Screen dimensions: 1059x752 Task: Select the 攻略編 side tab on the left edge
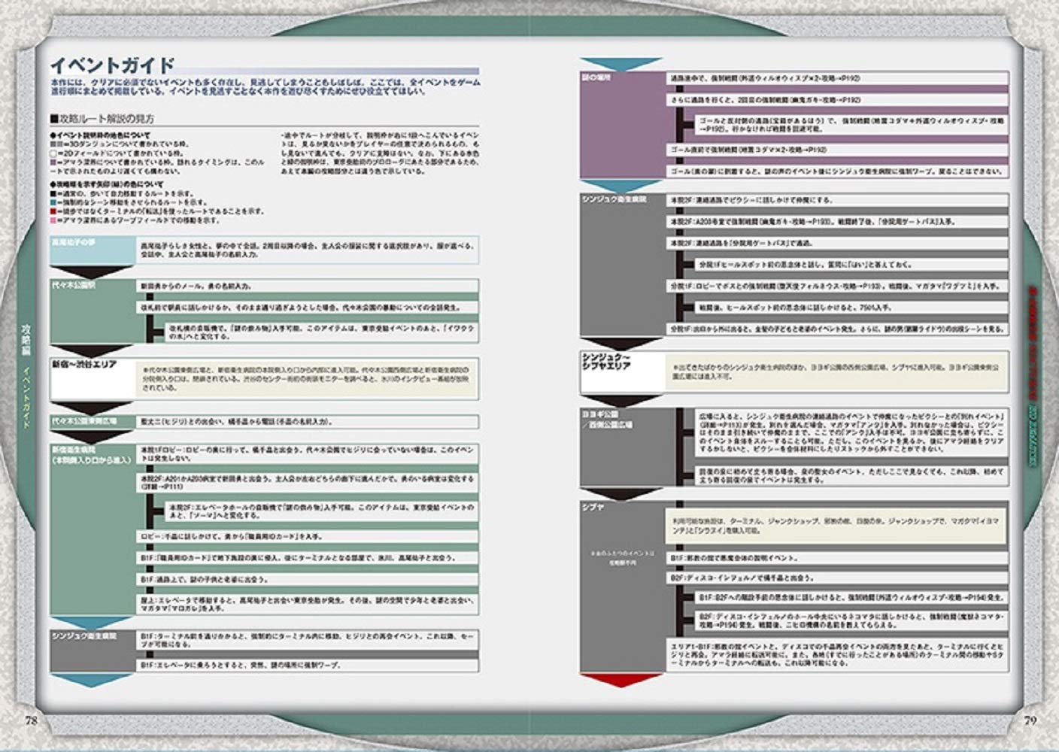tap(27, 340)
